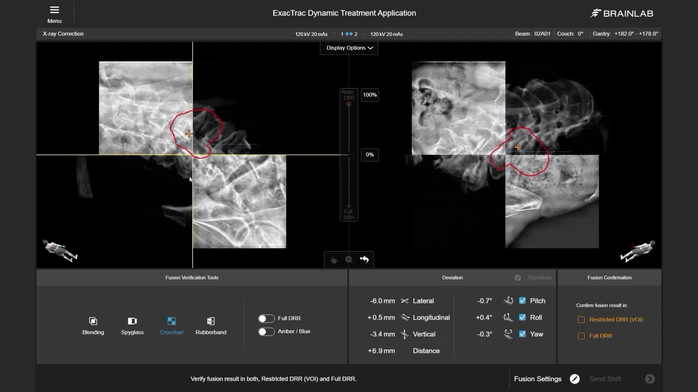The width and height of the screenshot is (698, 392).
Task: Click the +6.9 mm distance value
Action: (381, 351)
